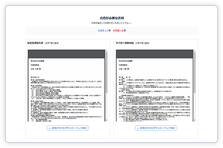Click the 株式会社○○ line in 秘密保持契約書 preview
This screenshot has width=223, height=148.
(x=35, y=77)
